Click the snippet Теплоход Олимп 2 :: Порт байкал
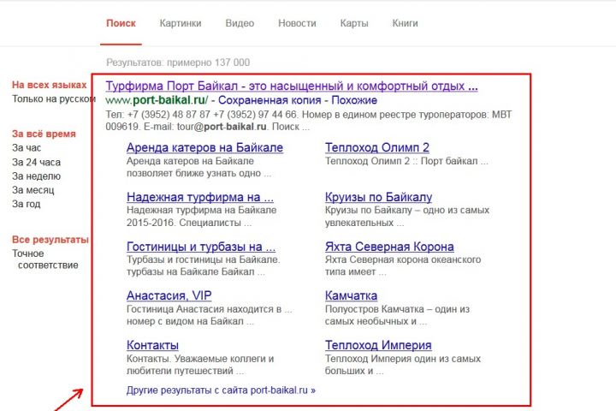The height and width of the screenshot is (411, 616). (406, 161)
